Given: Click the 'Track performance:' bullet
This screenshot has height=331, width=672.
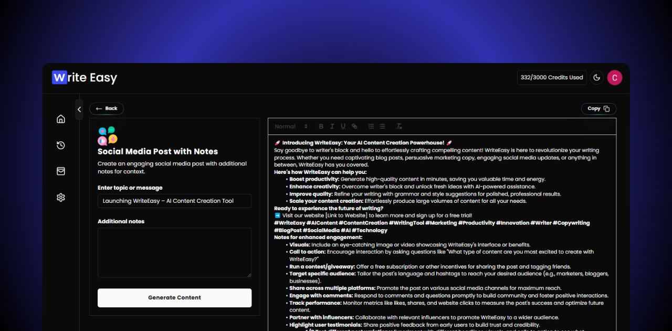Looking at the screenshot, I should tap(446, 307).
